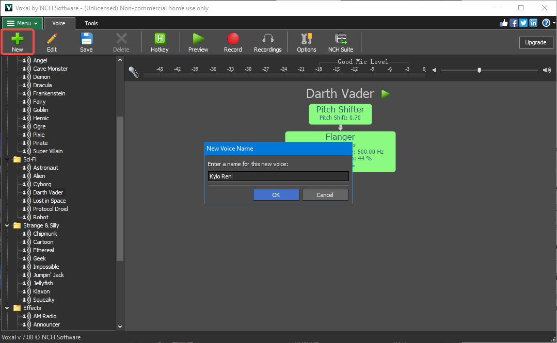The height and width of the screenshot is (343, 557).
Task: Open the Hotkey assignment tool
Action: (x=160, y=42)
